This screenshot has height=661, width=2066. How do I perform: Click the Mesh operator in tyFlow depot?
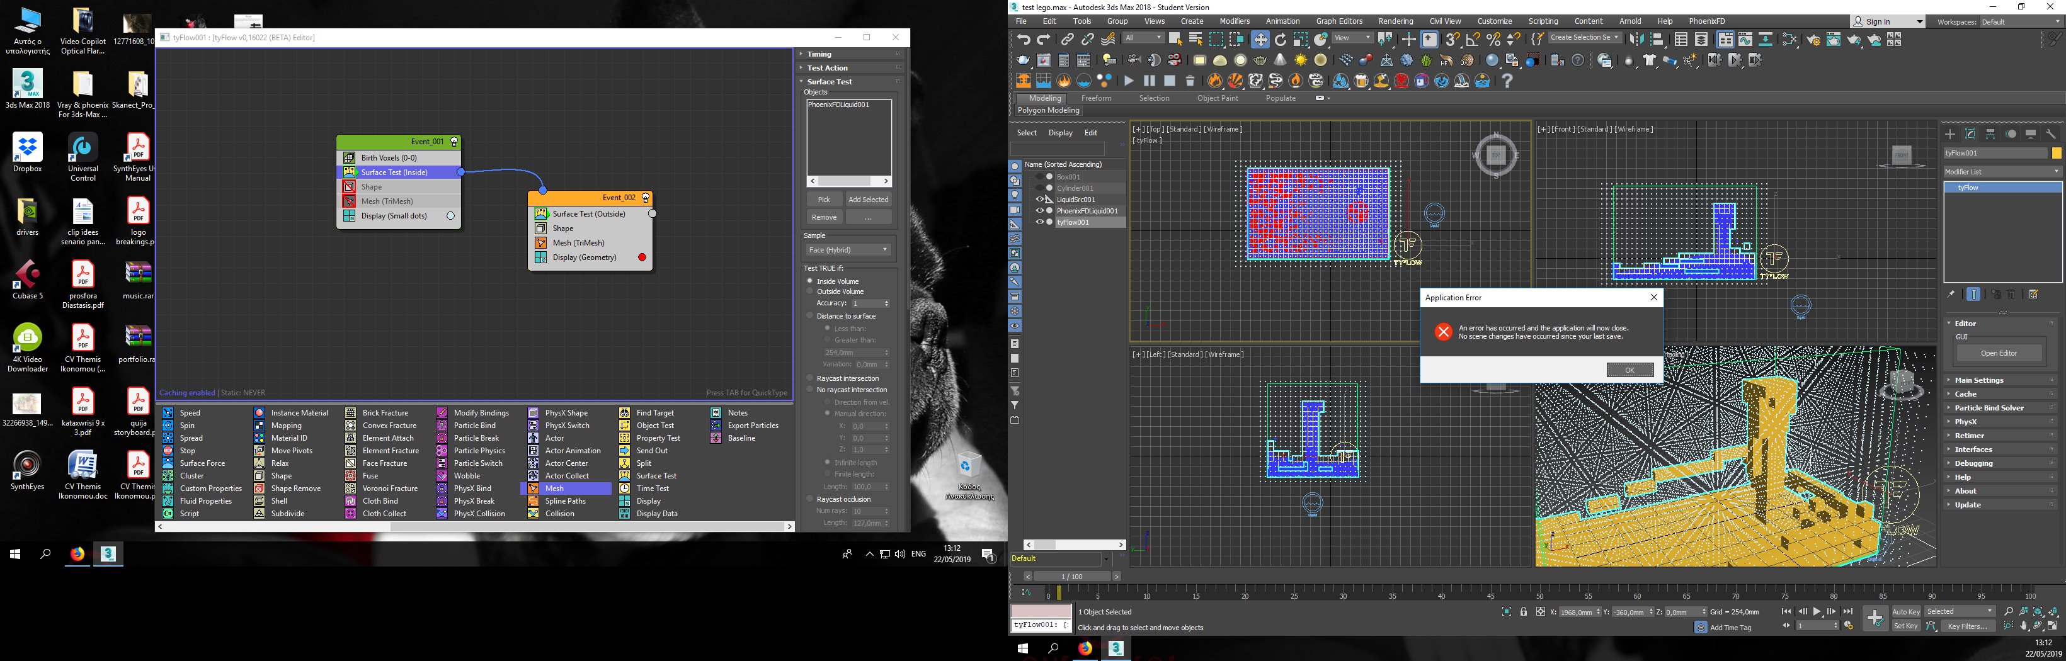[x=566, y=488]
